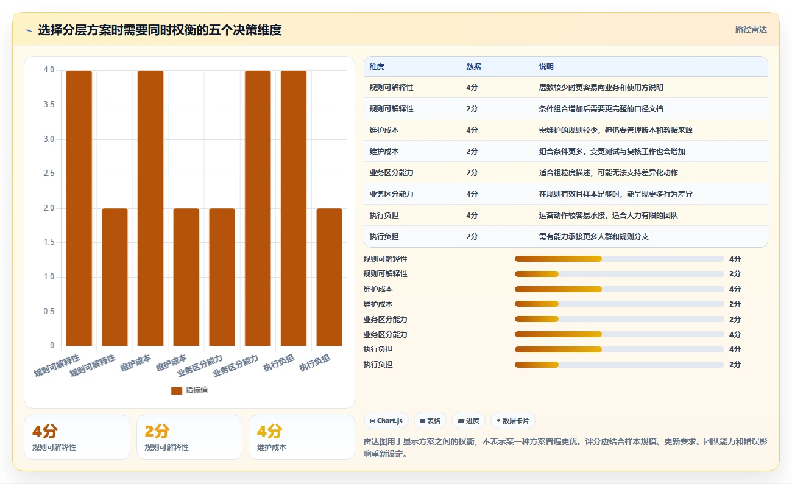This screenshot has height=484, width=792.
Task: Click the cell 组合条件更多，变更测试与复核工作也会增加
Action: click(612, 152)
